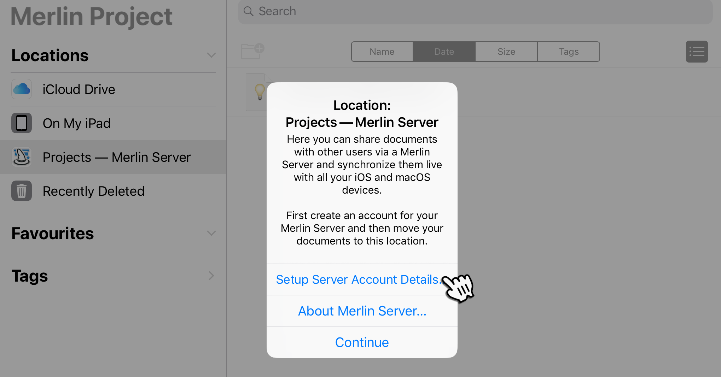The image size is (721, 377).
Task: Click the On My iPad device icon
Action: 22,123
